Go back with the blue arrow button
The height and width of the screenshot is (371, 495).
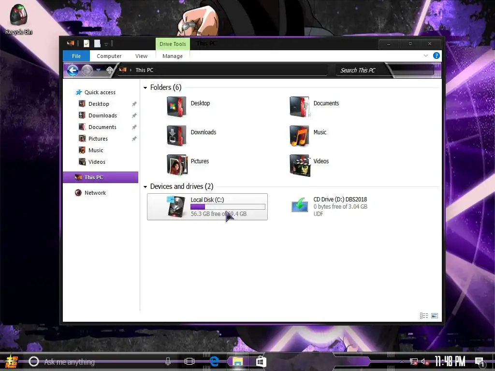tap(73, 70)
